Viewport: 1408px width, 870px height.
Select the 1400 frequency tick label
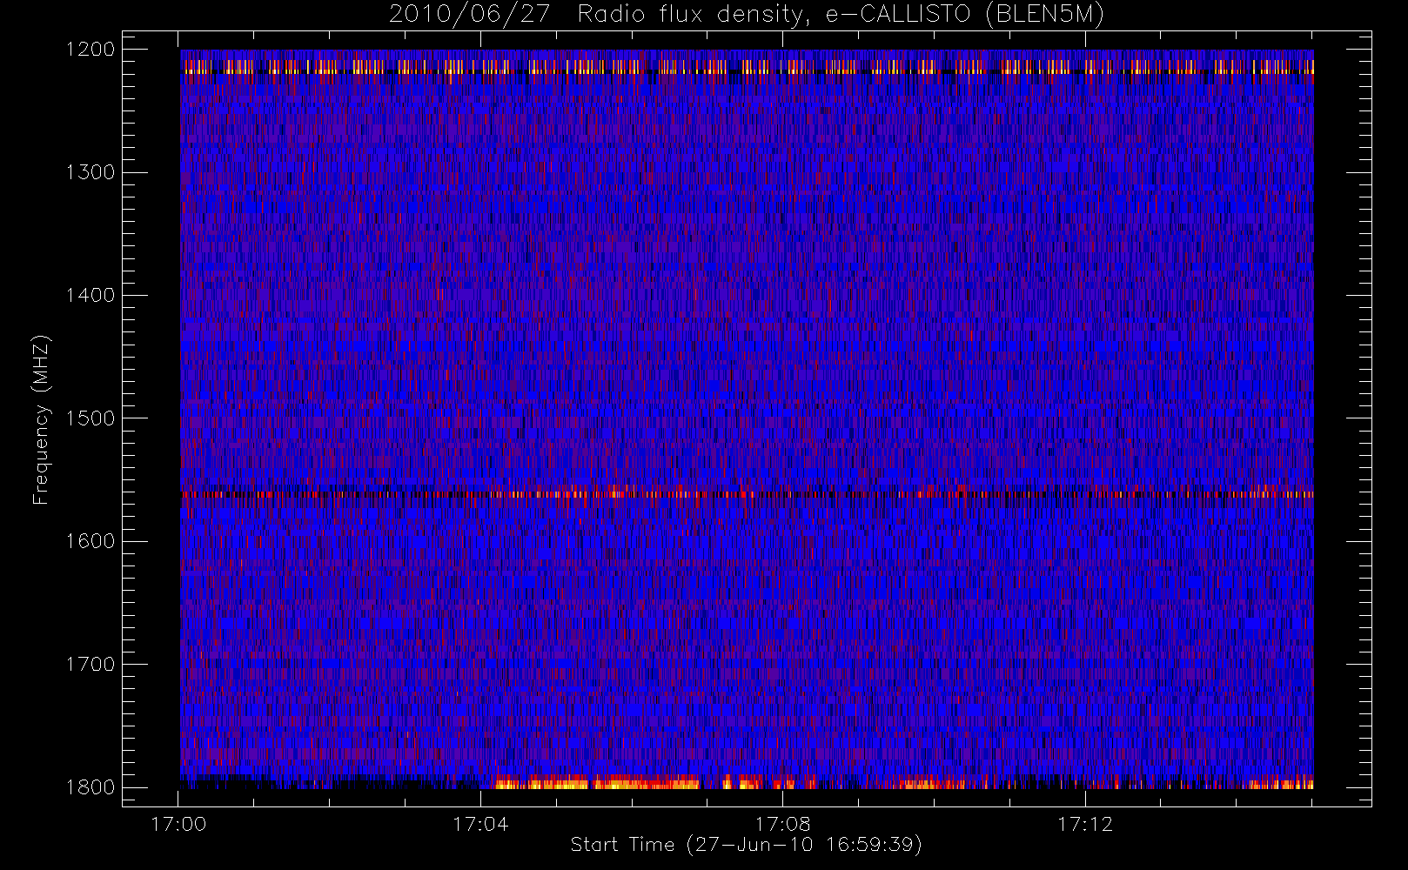click(x=91, y=295)
